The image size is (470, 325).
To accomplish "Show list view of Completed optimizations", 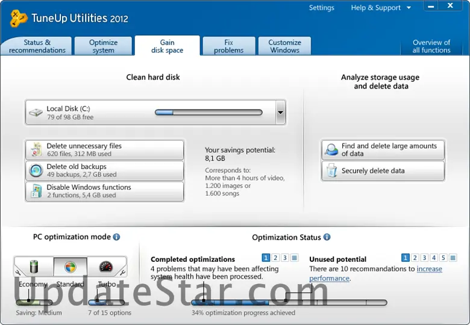I will 294,258.
